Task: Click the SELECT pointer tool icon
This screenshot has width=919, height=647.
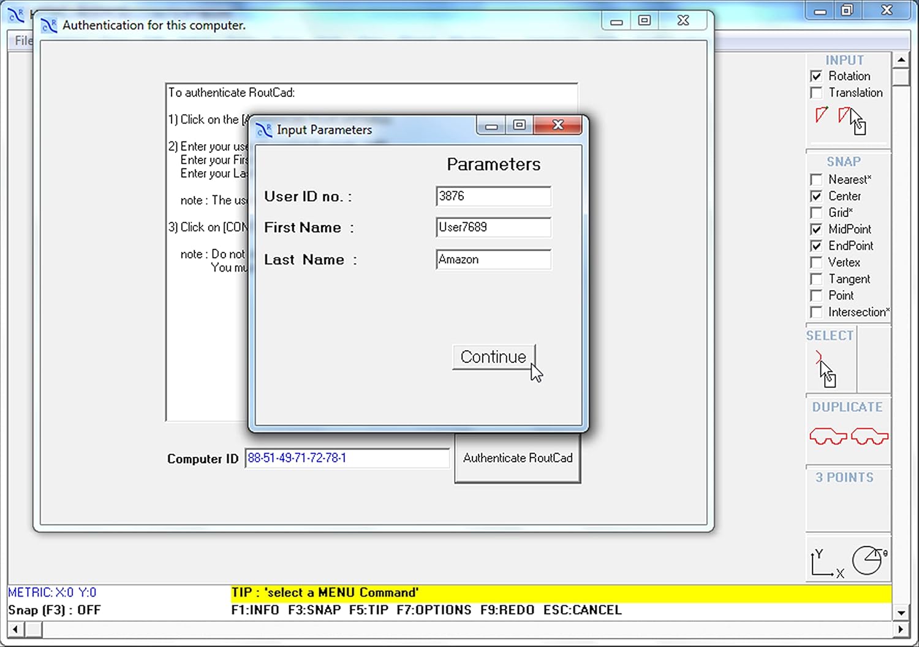Action: [x=825, y=369]
